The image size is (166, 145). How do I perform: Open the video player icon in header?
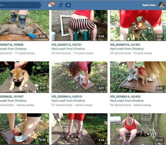click(68, 5)
